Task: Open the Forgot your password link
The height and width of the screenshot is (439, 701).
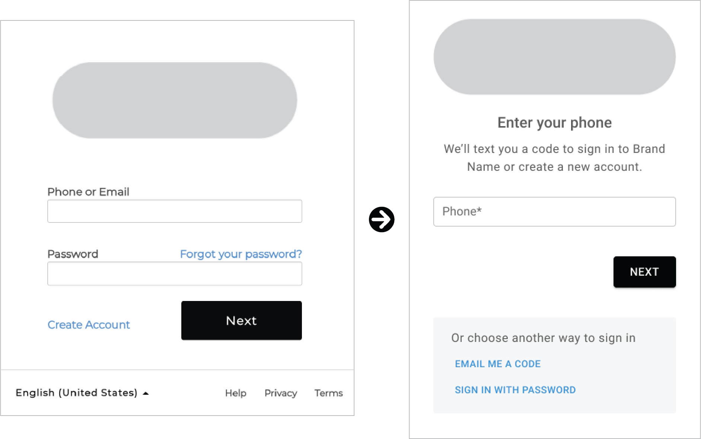Action: coord(240,254)
